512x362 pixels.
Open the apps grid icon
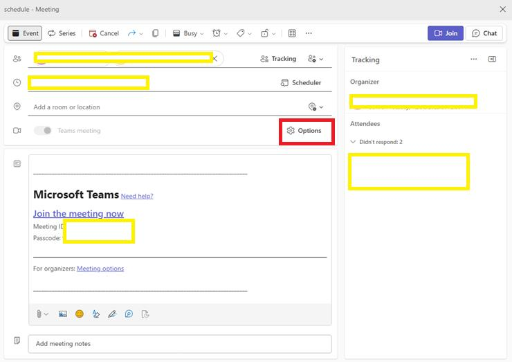click(292, 33)
